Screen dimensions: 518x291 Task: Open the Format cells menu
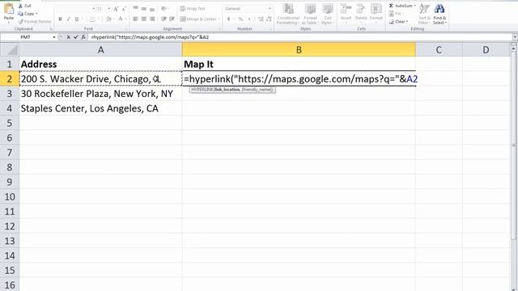[376, 13]
